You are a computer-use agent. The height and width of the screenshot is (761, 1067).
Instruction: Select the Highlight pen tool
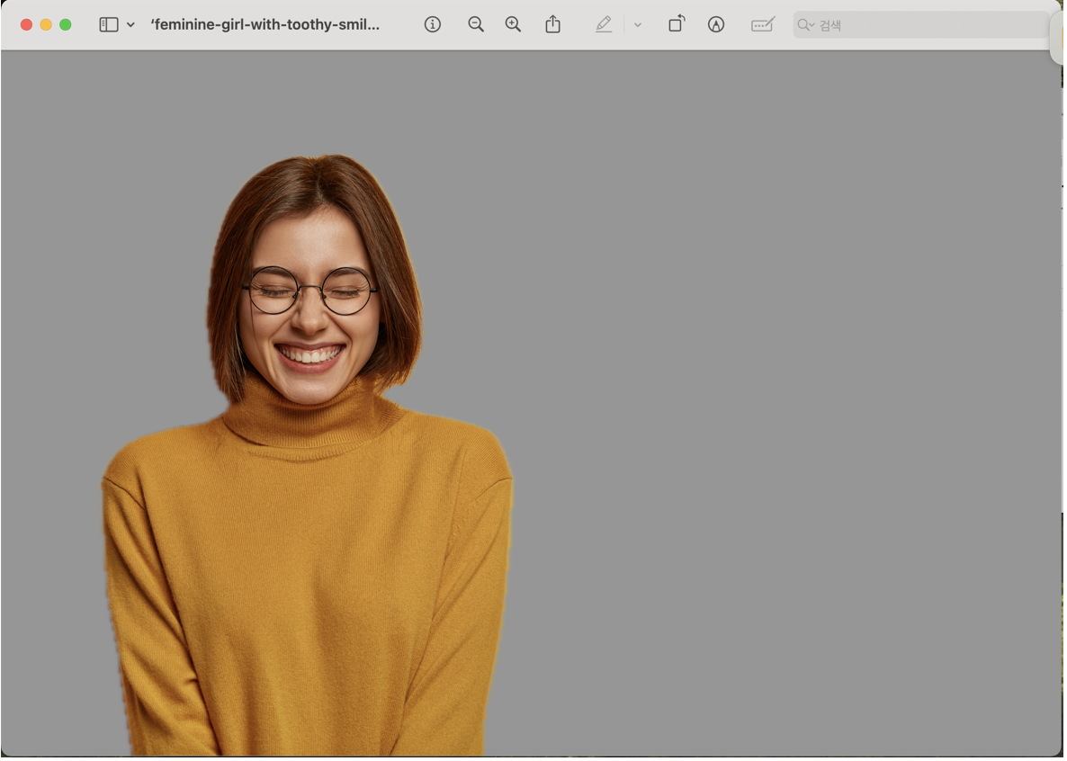pos(604,25)
